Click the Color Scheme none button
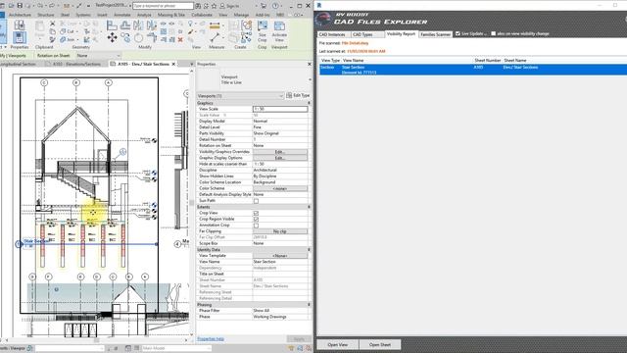Image resolution: width=627 pixels, height=353 pixels. (x=280, y=188)
